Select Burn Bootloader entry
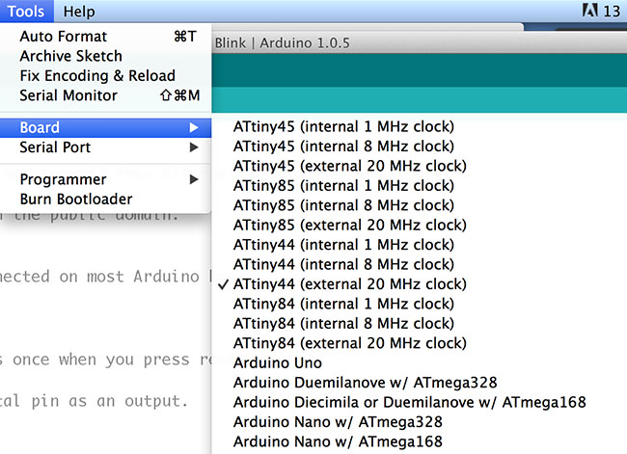 tap(105, 199)
